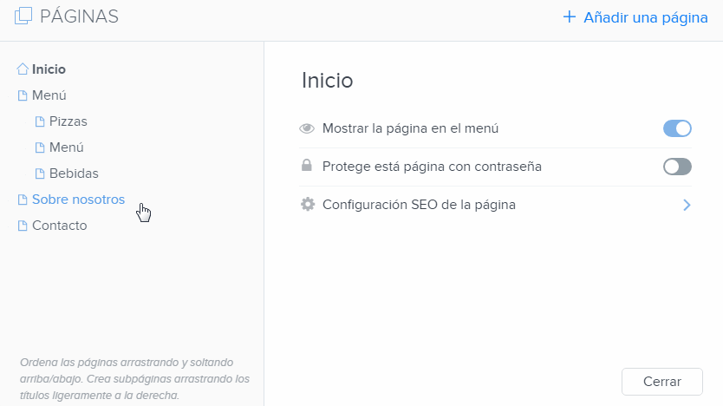723x406 pixels.
Task: Click the Bebidas subpage label
Action: click(74, 174)
